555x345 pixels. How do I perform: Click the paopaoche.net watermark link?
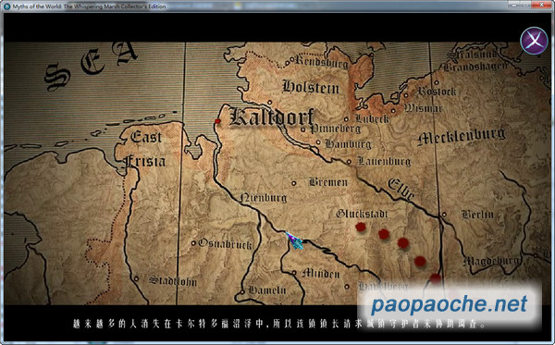pos(450,304)
